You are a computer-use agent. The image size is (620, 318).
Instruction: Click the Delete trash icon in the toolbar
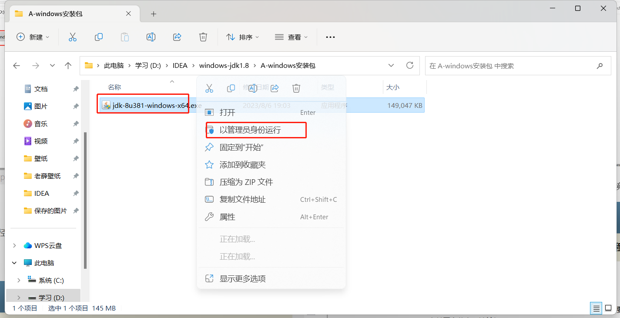click(x=203, y=37)
